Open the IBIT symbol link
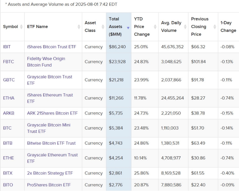The width and height of the screenshot is (239, 191). 7,47
